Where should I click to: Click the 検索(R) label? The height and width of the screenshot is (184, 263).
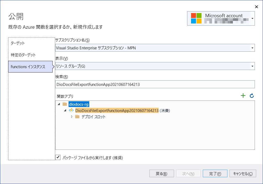pos(61,77)
